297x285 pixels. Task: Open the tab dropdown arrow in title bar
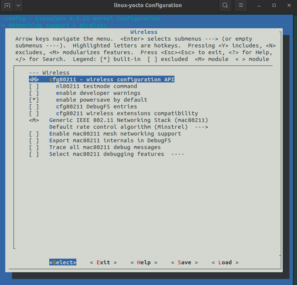[19, 6]
